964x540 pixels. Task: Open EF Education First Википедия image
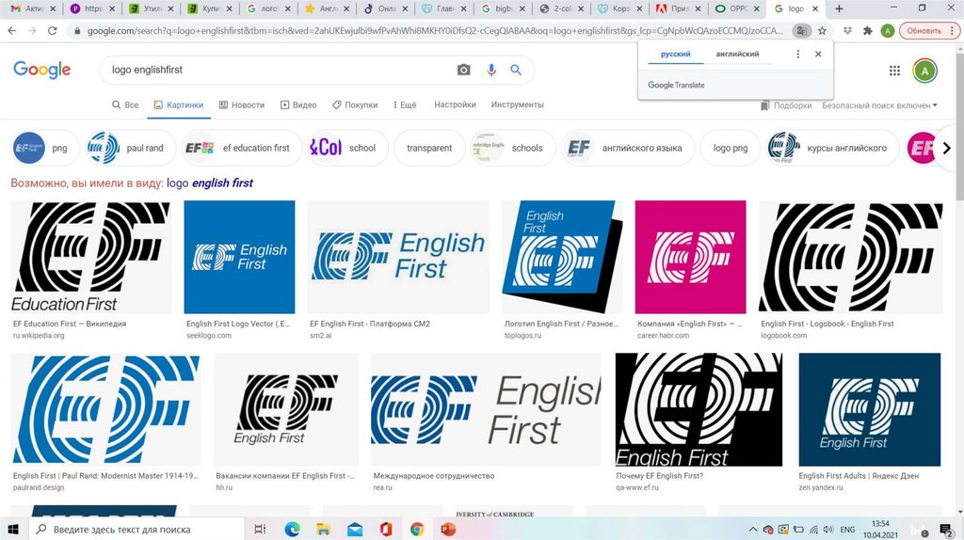[90, 257]
